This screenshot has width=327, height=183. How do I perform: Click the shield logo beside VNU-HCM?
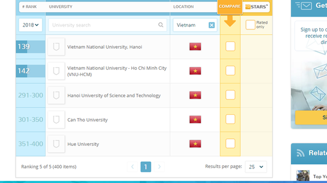[x=56, y=71]
